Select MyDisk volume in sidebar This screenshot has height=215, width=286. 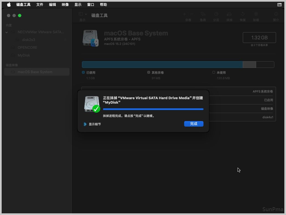[x=24, y=55]
